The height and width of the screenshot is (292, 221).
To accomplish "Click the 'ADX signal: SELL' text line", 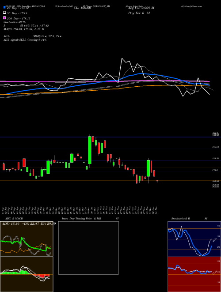I will point(25,40).
